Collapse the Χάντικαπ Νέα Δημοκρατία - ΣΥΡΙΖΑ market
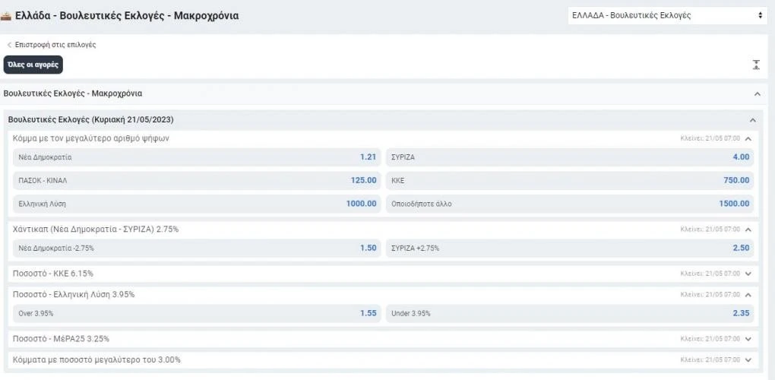Viewport: 775px width, 380px height. click(x=748, y=229)
